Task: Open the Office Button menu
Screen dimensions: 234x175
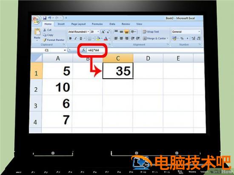Action: 36,20
